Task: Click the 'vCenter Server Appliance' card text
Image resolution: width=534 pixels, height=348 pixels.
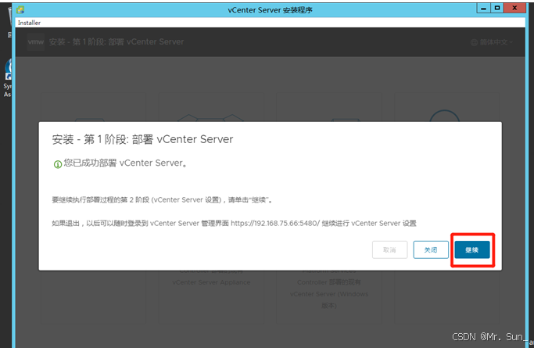Action: click(x=211, y=282)
